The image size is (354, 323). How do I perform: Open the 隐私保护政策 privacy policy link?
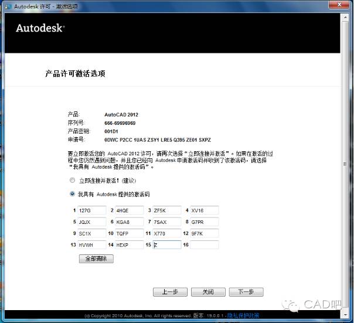243,315
